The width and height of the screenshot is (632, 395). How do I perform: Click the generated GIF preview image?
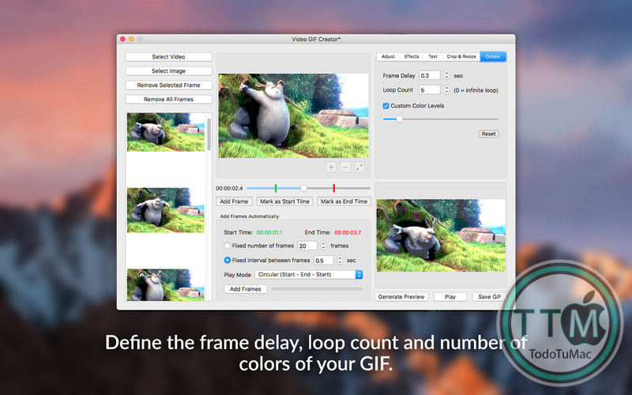pyautogui.click(x=441, y=235)
